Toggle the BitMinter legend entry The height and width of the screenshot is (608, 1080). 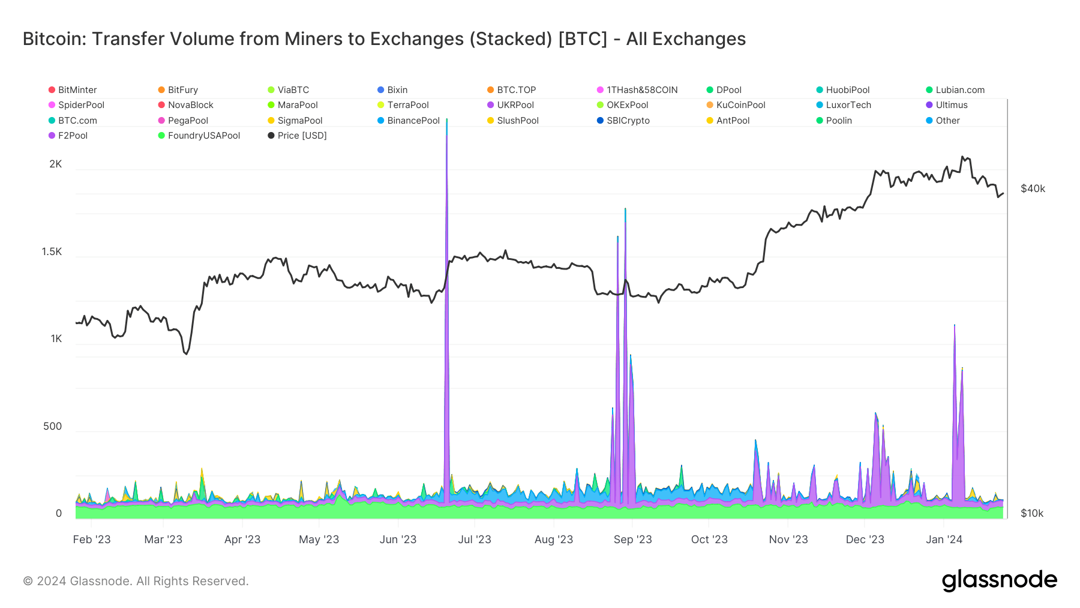pos(73,90)
